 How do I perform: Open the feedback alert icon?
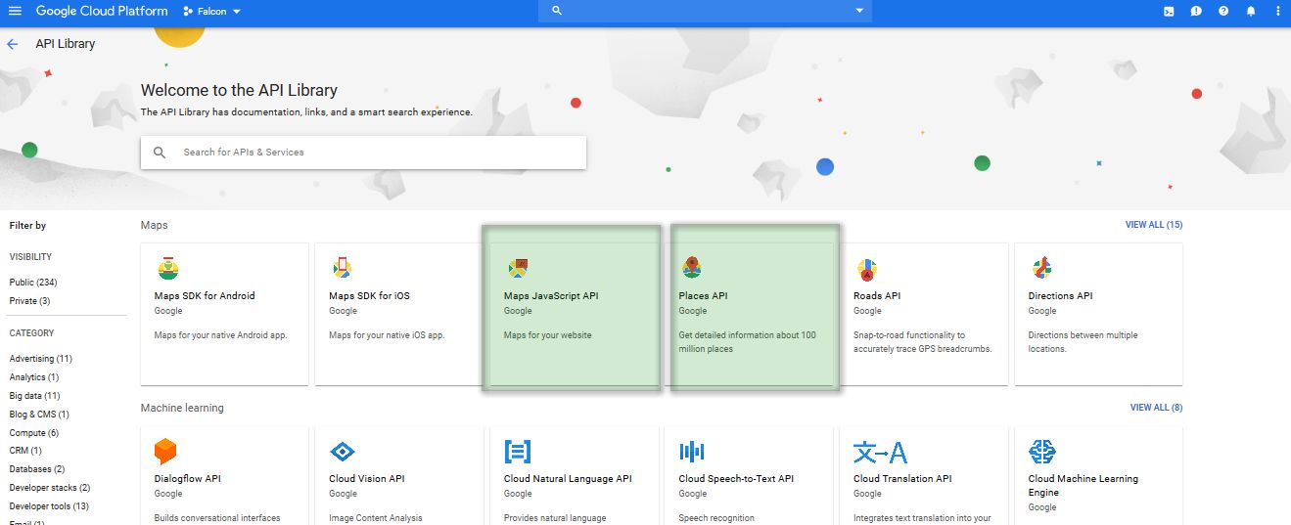point(1196,11)
